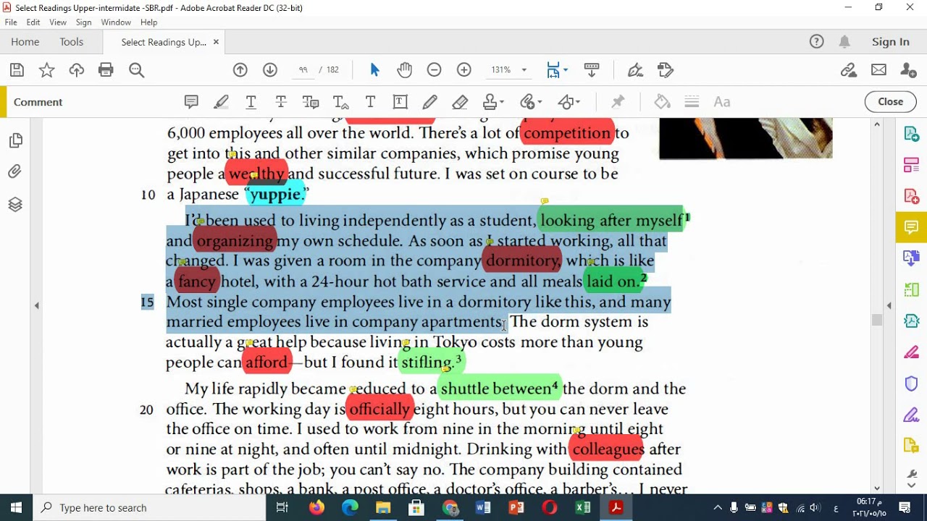Send the file by email envelope icon
927x521 pixels.
tap(878, 69)
